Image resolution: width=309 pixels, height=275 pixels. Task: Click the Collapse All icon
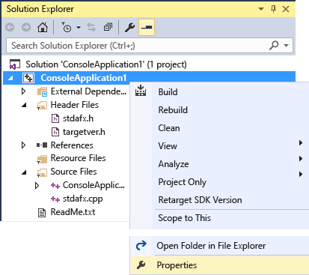point(108,27)
